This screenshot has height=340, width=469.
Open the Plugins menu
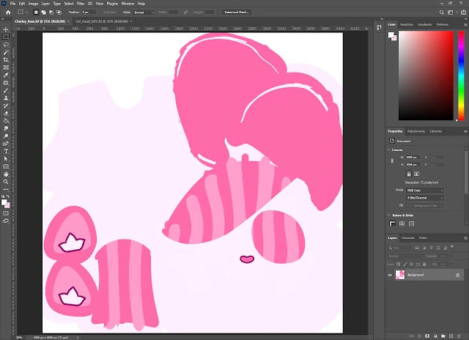(112, 4)
